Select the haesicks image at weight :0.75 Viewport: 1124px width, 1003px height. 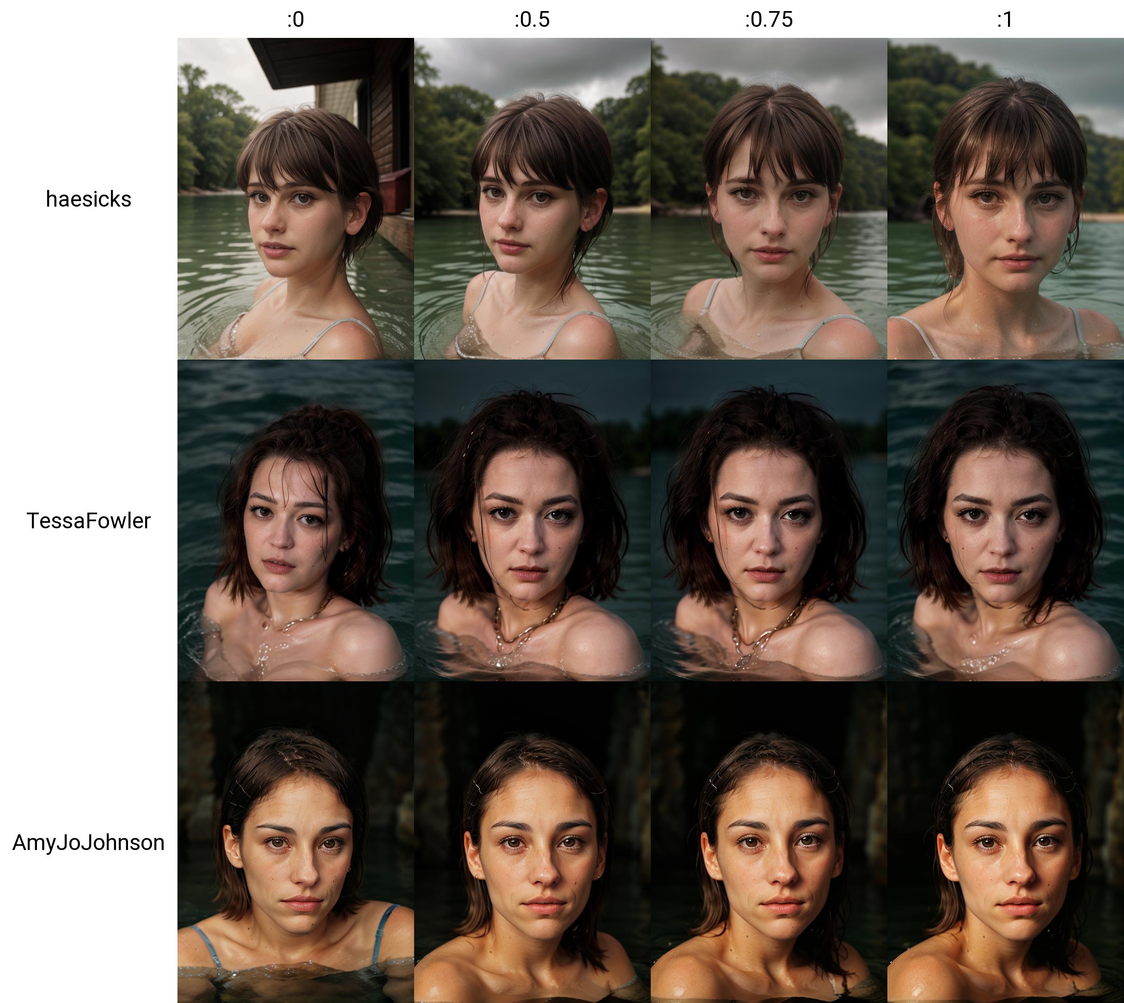[x=769, y=199]
